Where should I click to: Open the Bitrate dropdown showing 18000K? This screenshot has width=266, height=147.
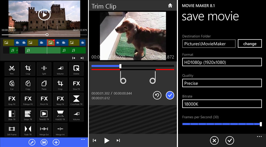[x=222, y=104]
